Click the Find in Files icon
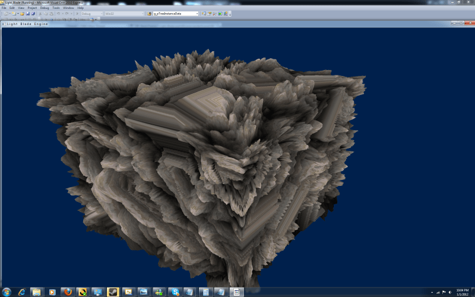The width and height of the screenshot is (475, 297). tap(148, 13)
